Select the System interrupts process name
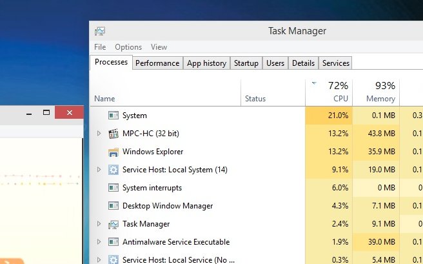The height and width of the screenshot is (264, 423). (x=152, y=188)
